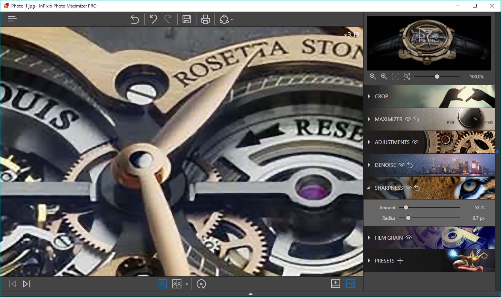
Task: Reset the Sharpness settings
Action: (416, 188)
